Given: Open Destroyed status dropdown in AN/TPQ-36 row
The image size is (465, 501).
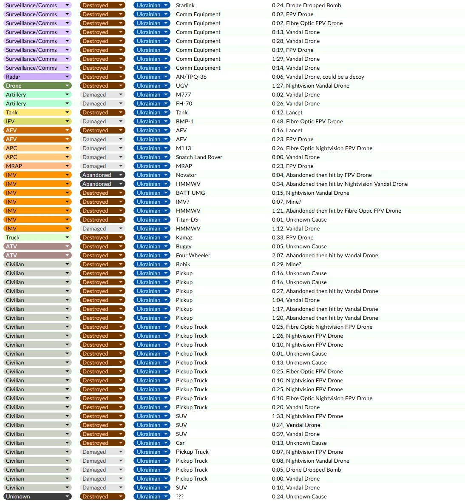Looking at the screenshot, I should coord(102,77).
